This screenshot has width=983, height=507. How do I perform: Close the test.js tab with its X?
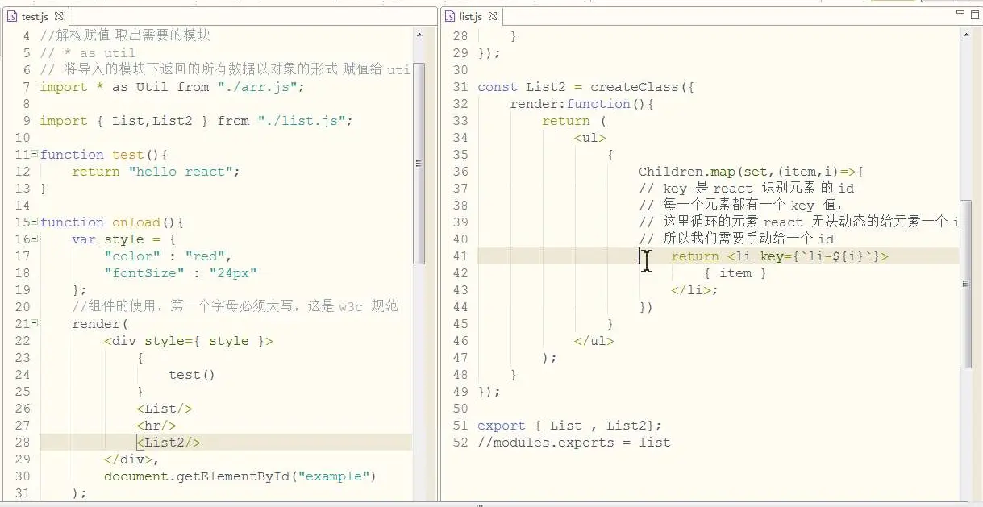[x=59, y=16]
